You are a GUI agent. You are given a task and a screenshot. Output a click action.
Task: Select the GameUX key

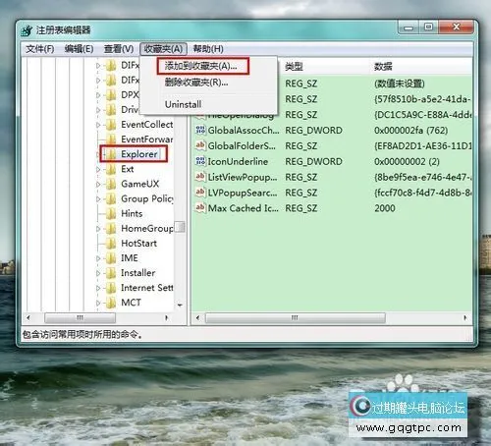click(139, 184)
